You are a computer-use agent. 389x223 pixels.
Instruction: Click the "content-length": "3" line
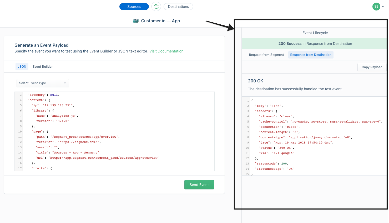click(x=279, y=132)
